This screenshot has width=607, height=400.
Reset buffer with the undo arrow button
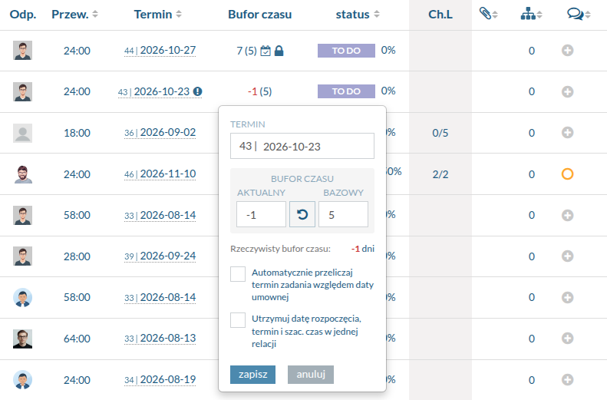pos(302,214)
